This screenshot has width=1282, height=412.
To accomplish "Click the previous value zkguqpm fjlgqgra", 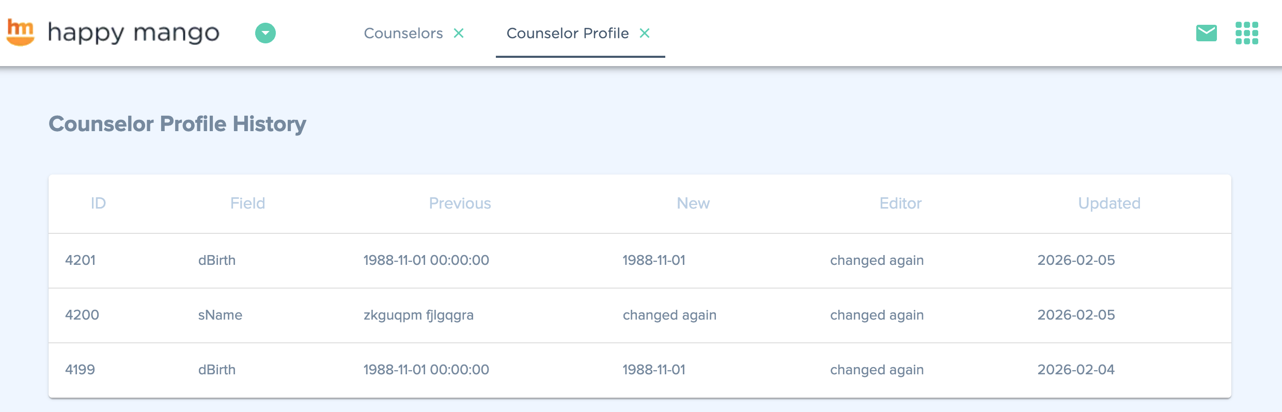I will (418, 315).
